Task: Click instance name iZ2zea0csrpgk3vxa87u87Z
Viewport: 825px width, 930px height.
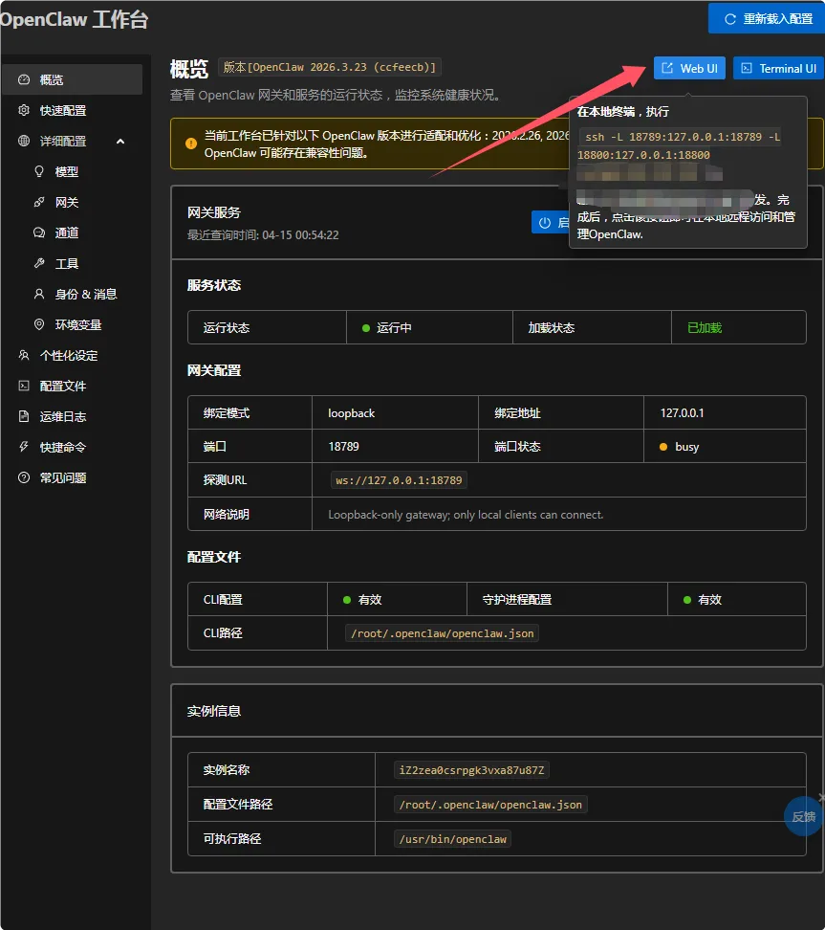Action: (471, 770)
